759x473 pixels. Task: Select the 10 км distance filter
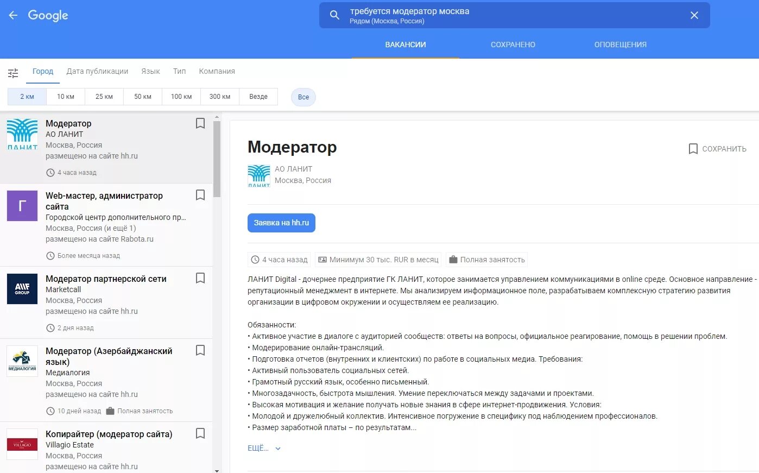pos(65,96)
